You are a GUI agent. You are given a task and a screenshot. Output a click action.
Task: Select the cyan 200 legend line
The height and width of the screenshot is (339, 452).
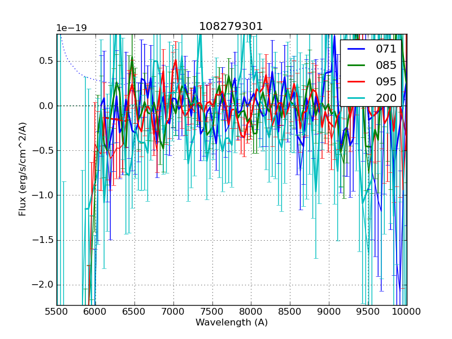pos(357,98)
